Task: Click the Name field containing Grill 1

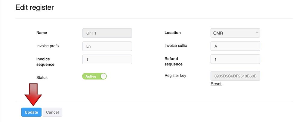Action: coord(107,33)
